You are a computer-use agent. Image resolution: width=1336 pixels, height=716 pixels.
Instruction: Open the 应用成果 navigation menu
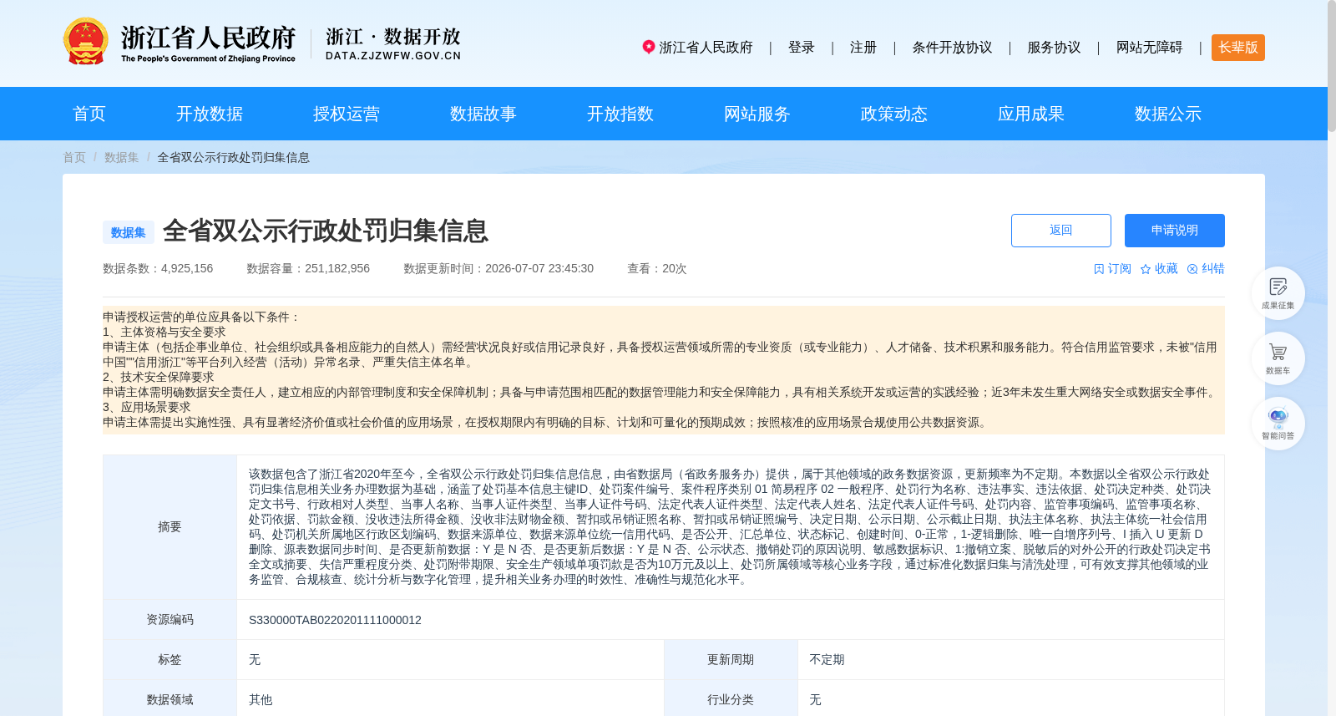1031,114
